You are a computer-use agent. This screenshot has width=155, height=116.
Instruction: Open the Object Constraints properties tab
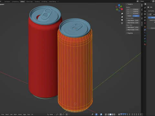pos(145,38)
